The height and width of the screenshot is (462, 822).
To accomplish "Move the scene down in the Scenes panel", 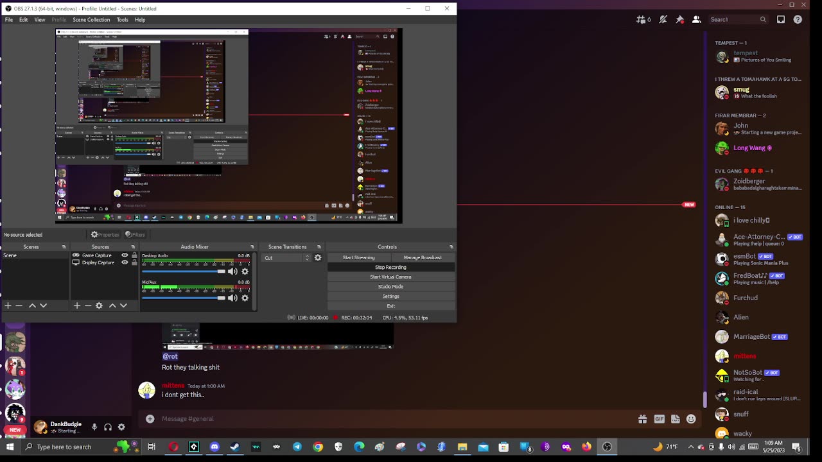I will coord(43,305).
